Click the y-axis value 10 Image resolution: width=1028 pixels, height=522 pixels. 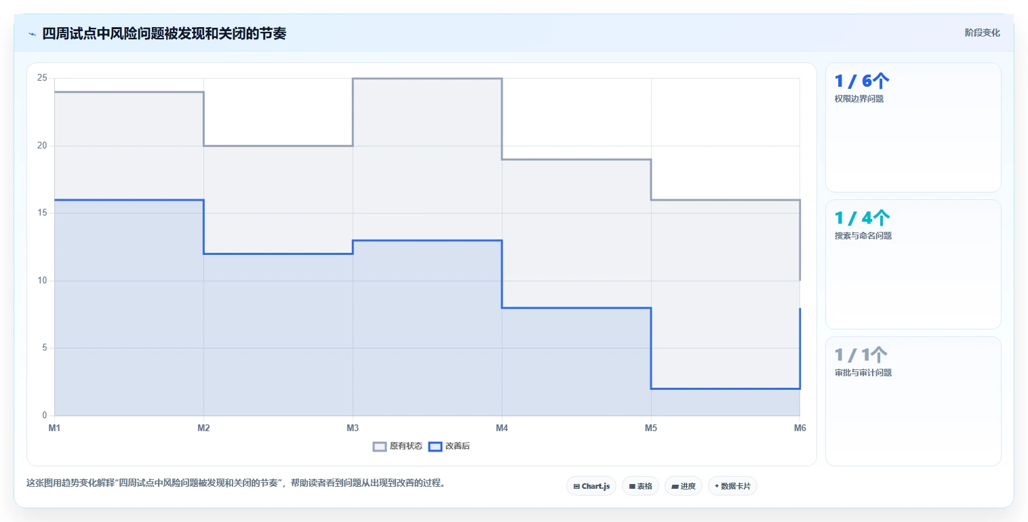coord(42,281)
